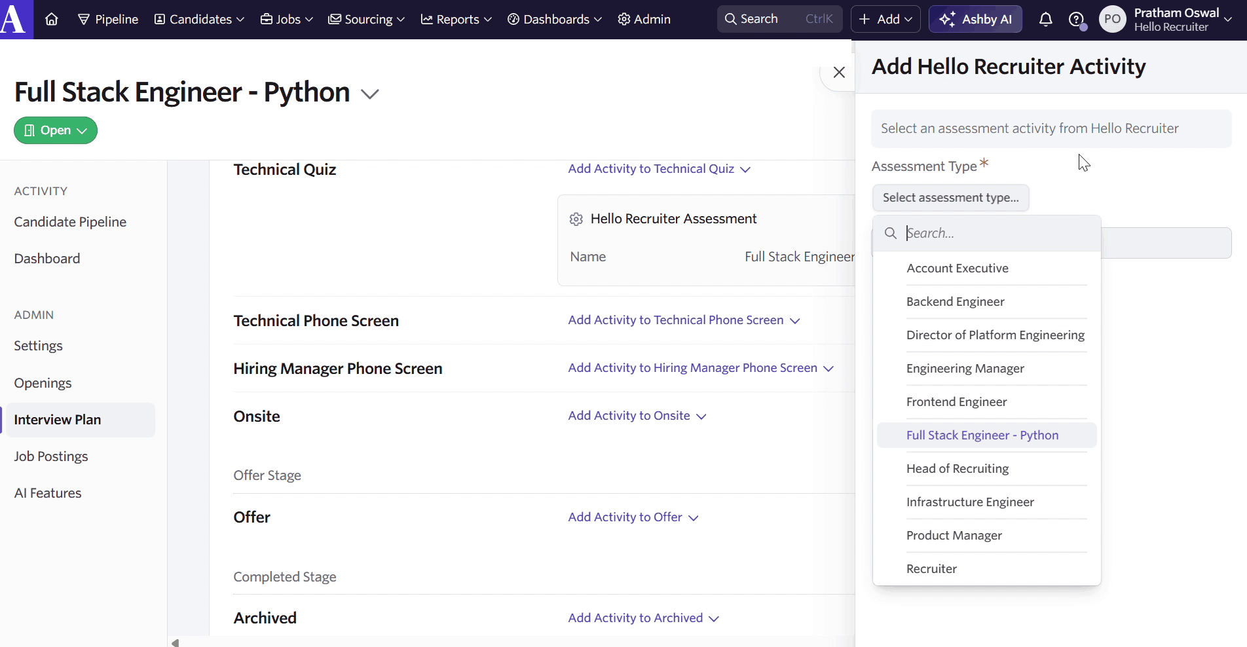Click the Hello Recruiter Assessment card title
The height and width of the screenshot is (647, 1247).
point(673,219)
